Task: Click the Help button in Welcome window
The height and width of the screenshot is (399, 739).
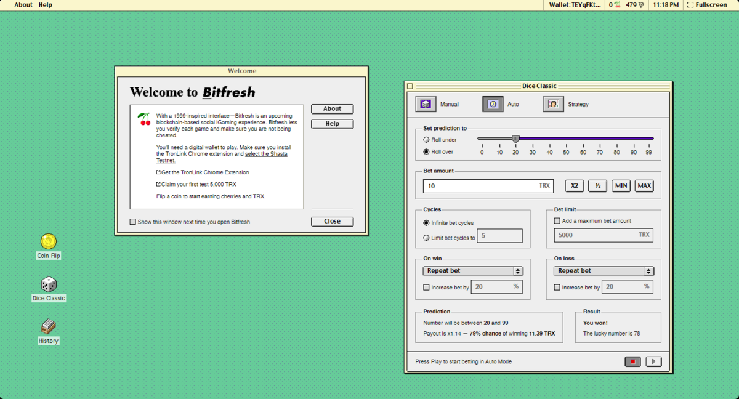Action: 332,124
